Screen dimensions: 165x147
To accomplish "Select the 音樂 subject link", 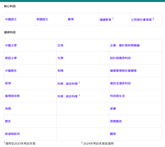I will pyautogui.click(x=113, y=109).
